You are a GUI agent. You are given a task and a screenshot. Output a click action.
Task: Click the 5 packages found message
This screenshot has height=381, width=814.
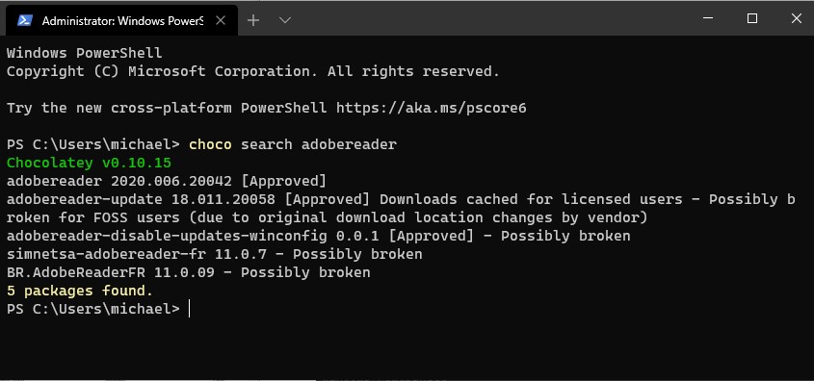click(x=80, y=291)
